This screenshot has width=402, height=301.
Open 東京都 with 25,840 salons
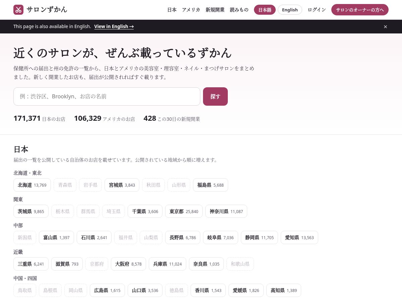coord(184,211)
